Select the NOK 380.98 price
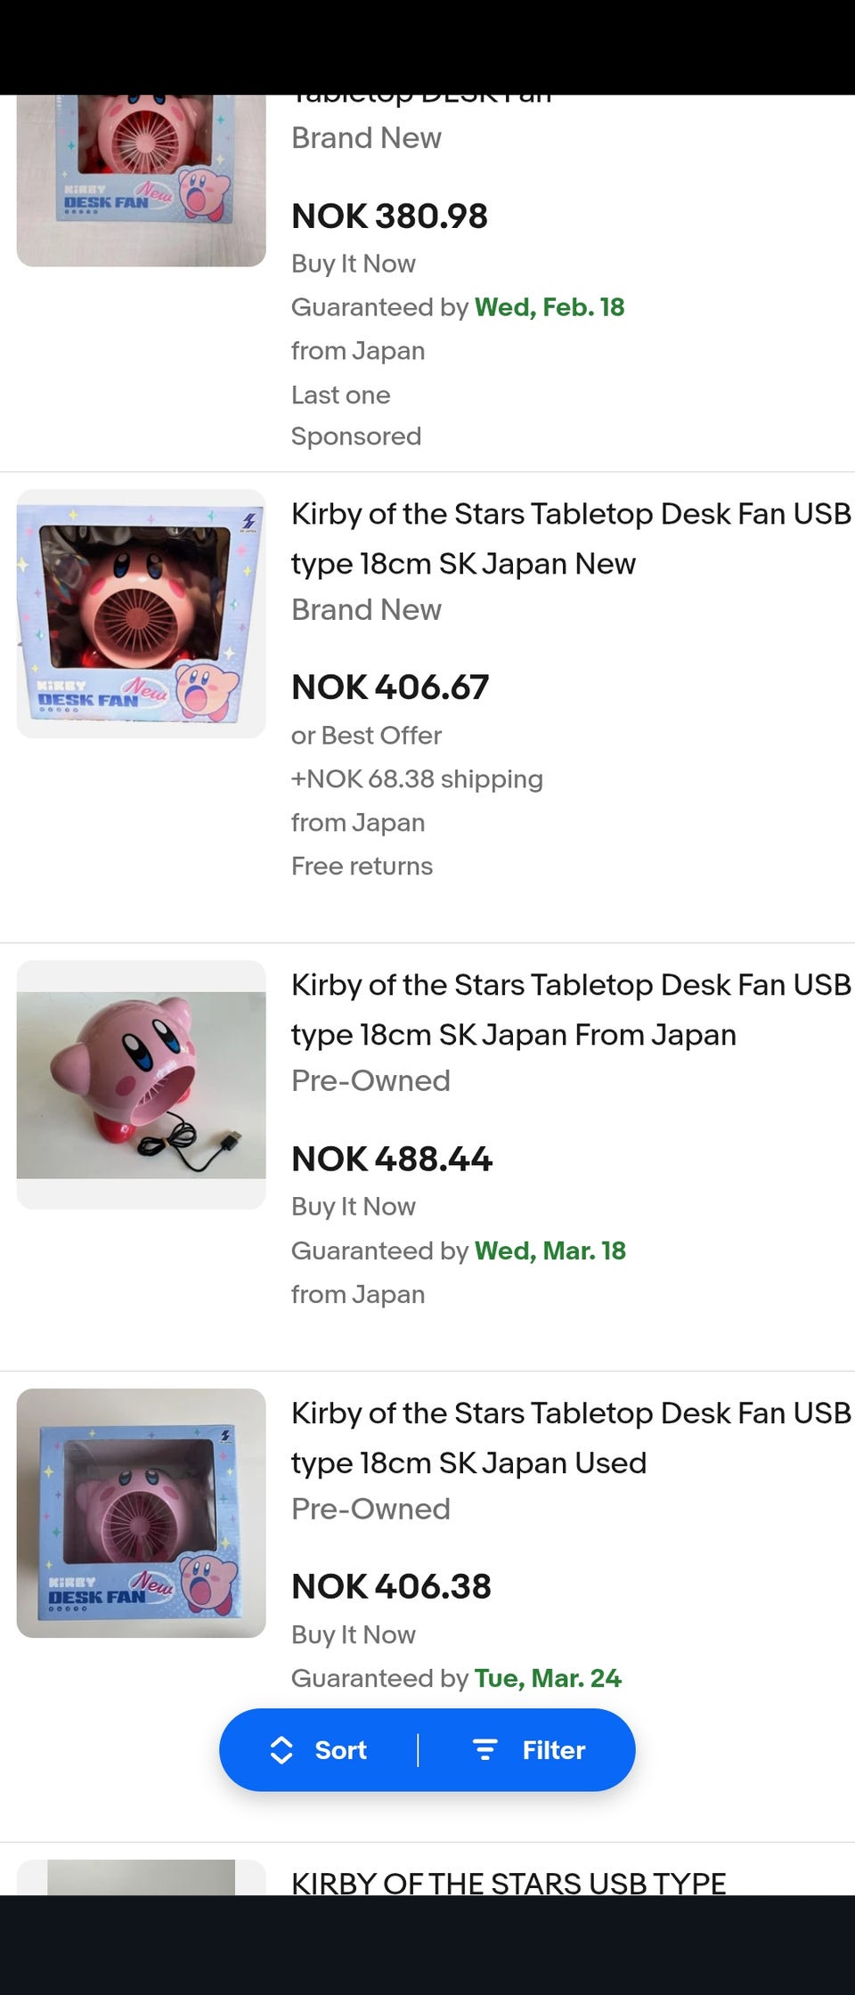This screenshot has width=855, height=1995. (x=389, y=216)
